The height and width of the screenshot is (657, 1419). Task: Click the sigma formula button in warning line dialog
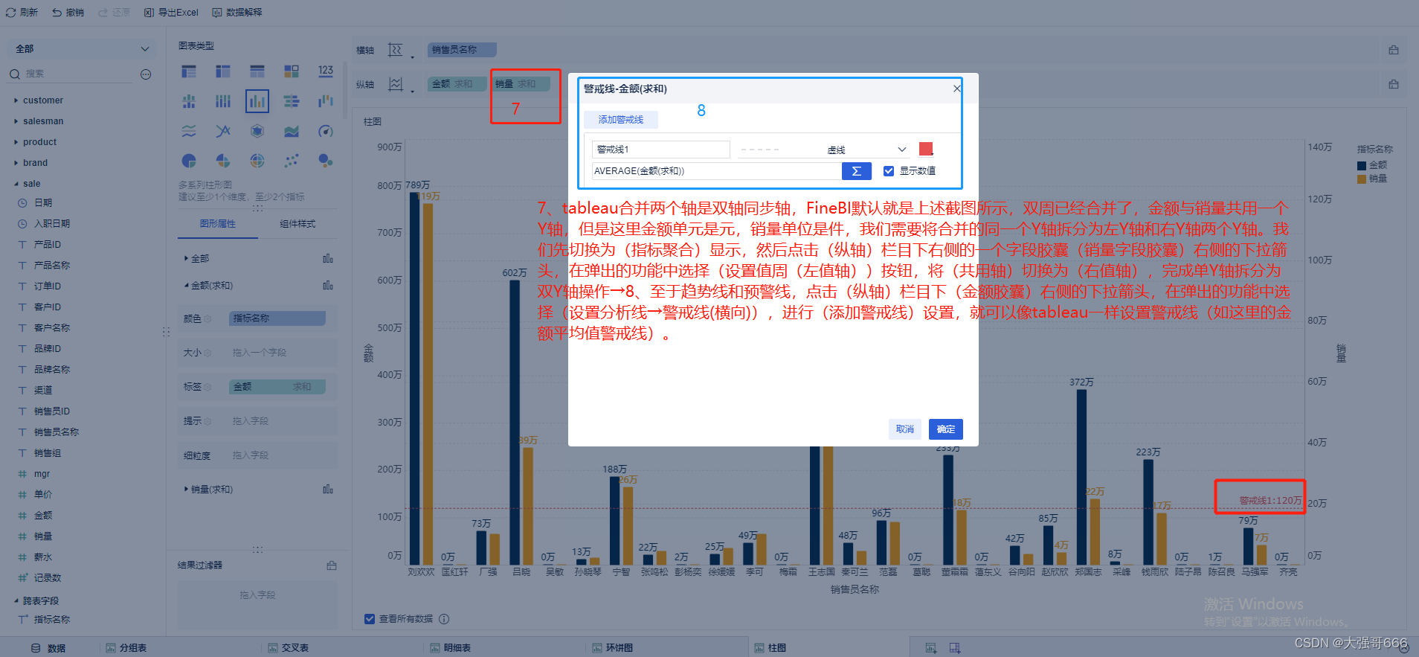857,171
